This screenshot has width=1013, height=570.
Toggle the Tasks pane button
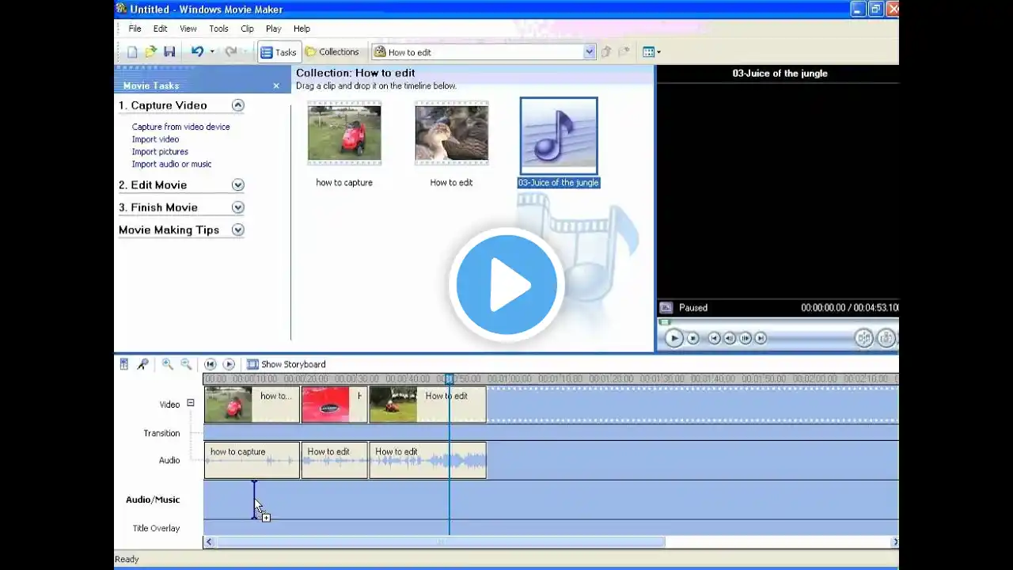(279, 52)
